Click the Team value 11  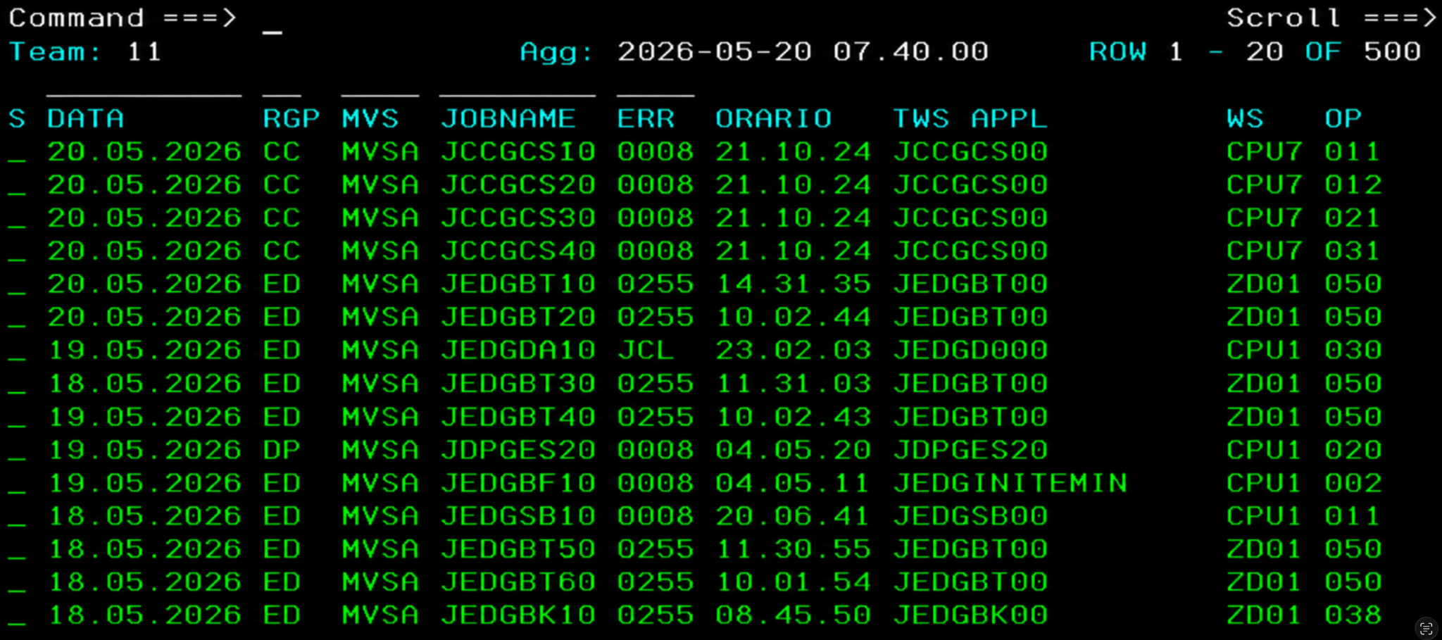click(144, 52)
